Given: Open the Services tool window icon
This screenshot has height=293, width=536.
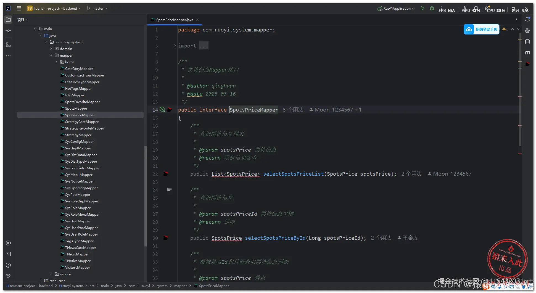Looking at the screenshot, I should pyautogui.click(x=8, y=243).
